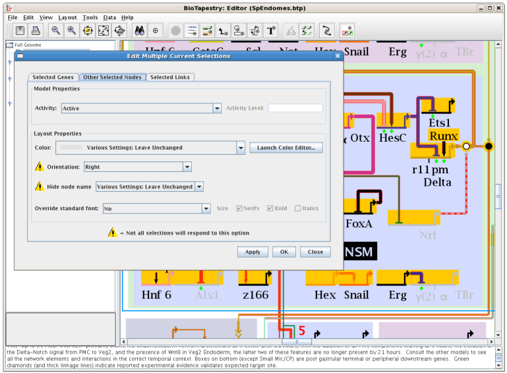Select the add text 'T' tool
This screenshot has width=507, height=373.
270,30
